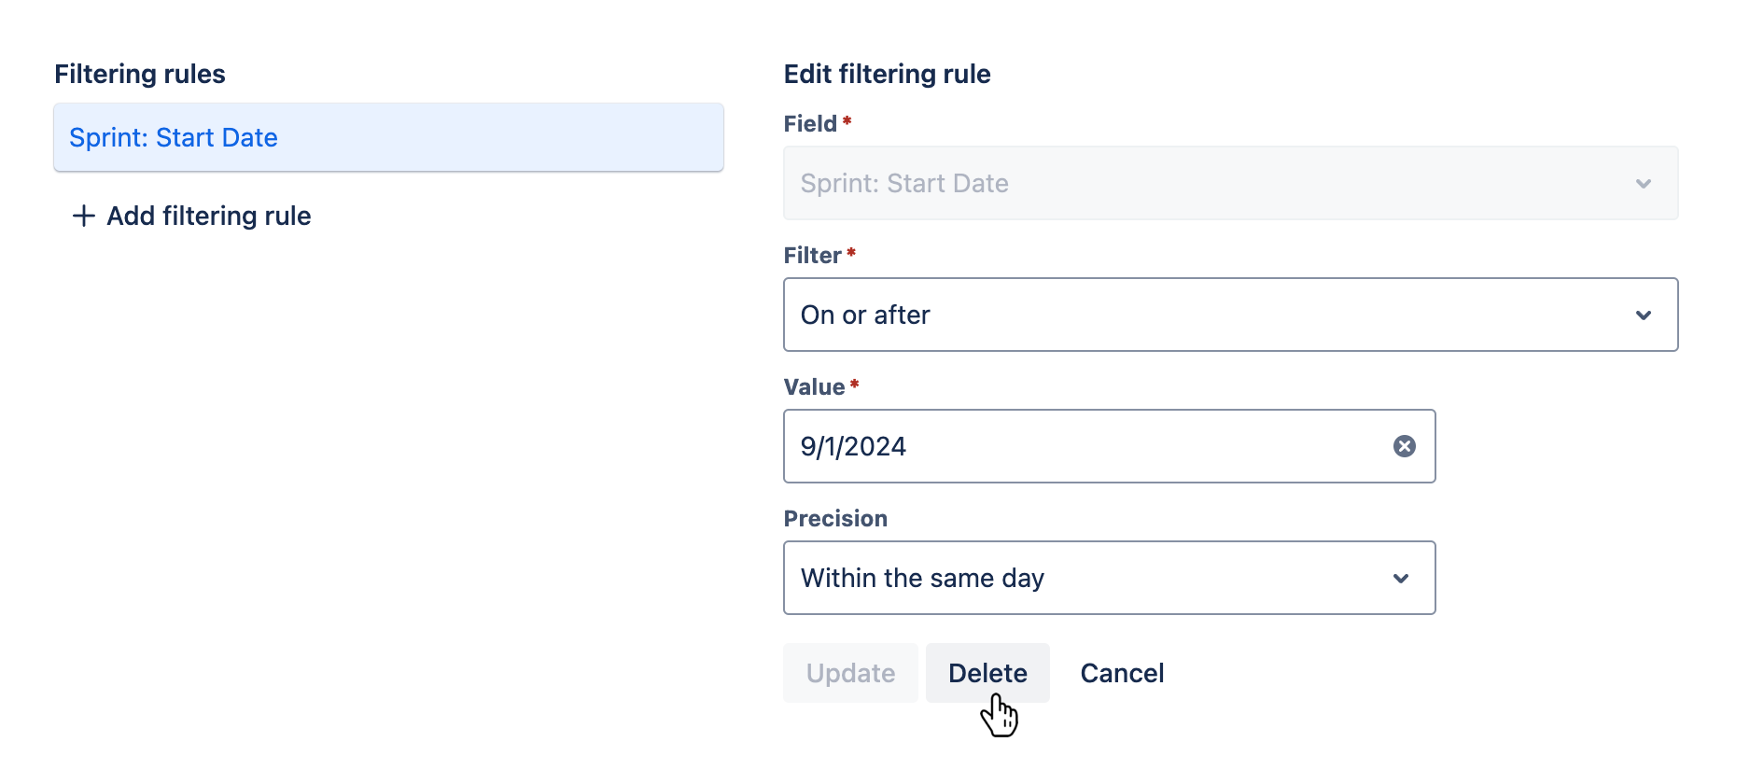Click the greyed-out Update button
This screenshot has width=1750, height=770.
pyautogui.click(x=850, y=673)
